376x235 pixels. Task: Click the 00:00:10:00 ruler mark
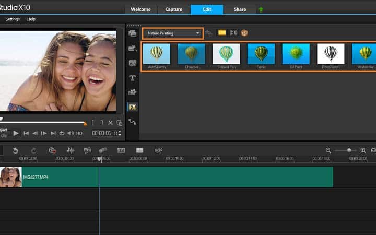point(174,159)
